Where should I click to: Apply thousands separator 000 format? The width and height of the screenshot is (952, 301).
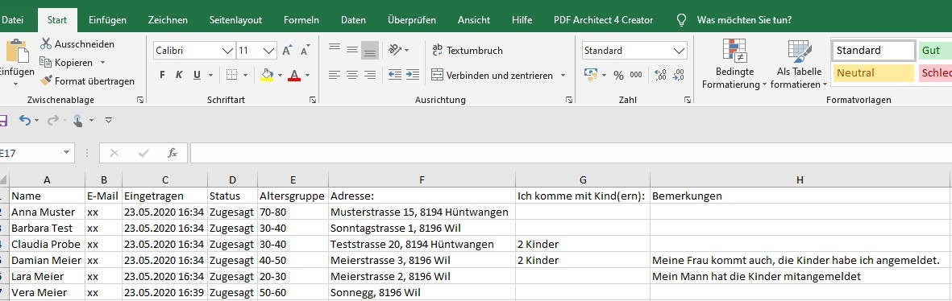click(x=636, y=75)
